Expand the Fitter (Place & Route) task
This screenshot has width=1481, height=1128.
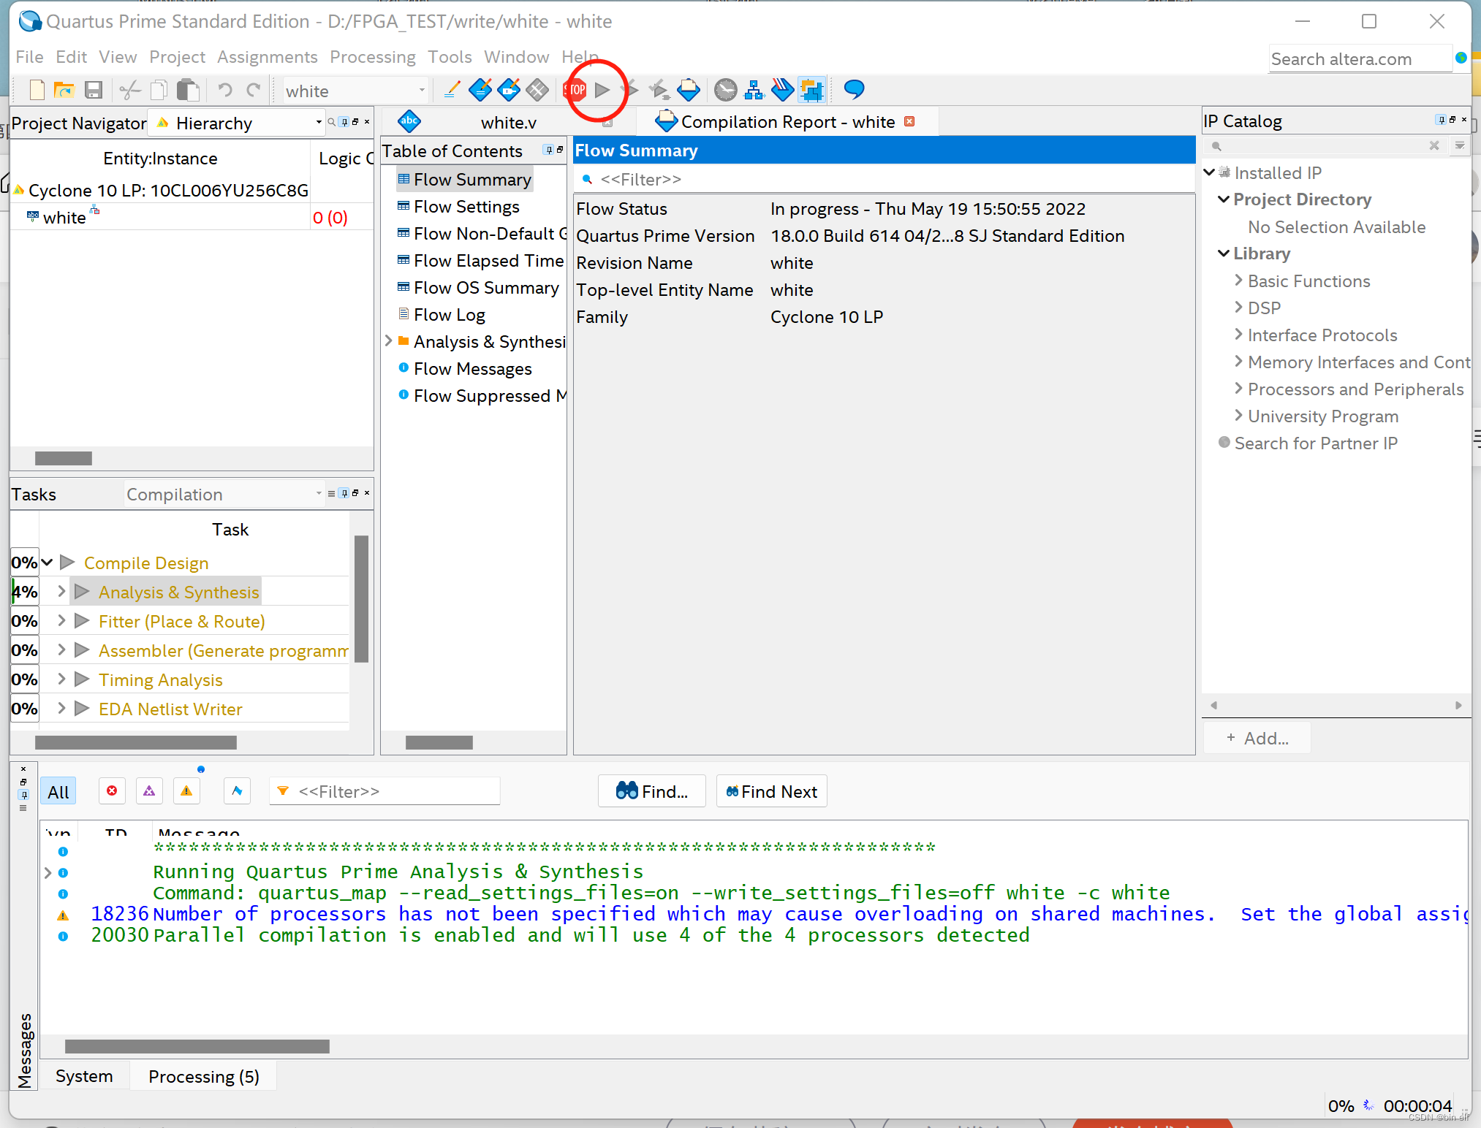(62, 621)
